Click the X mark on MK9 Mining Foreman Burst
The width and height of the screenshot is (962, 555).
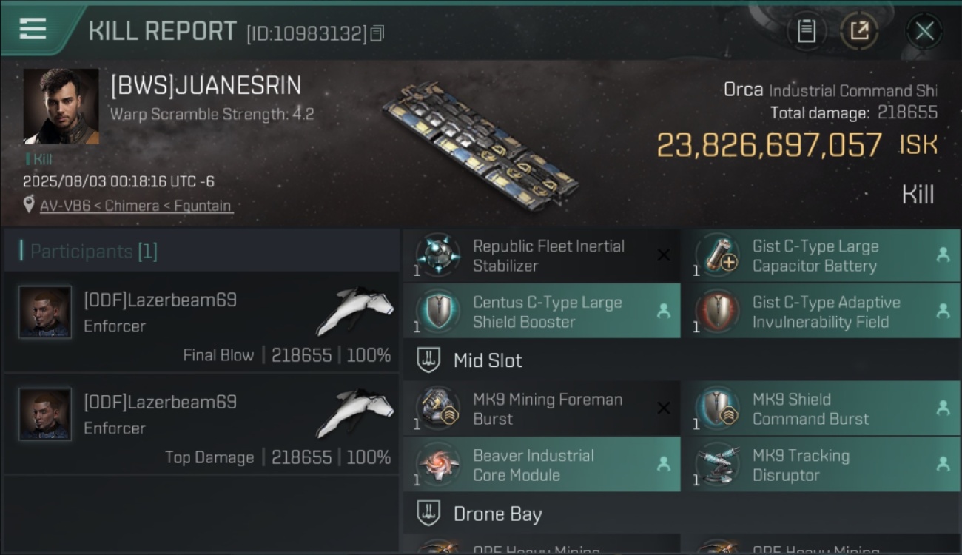[x=664, y=408]
